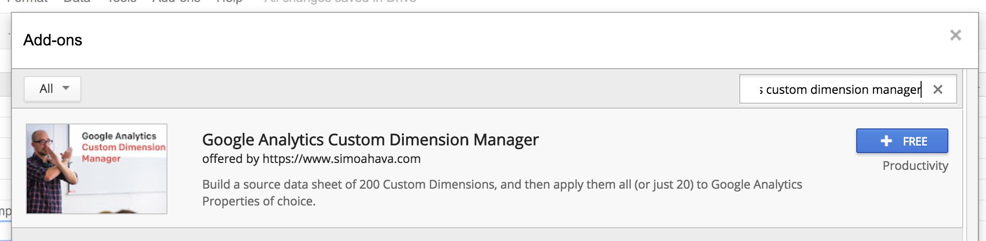Click the plus icon on FREE button

coord(886,141)
